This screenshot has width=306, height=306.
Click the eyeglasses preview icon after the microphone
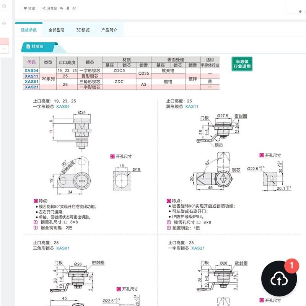[x=74, y=8]
